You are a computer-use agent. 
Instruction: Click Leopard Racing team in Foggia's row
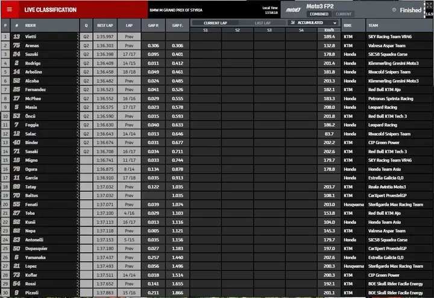383,125
